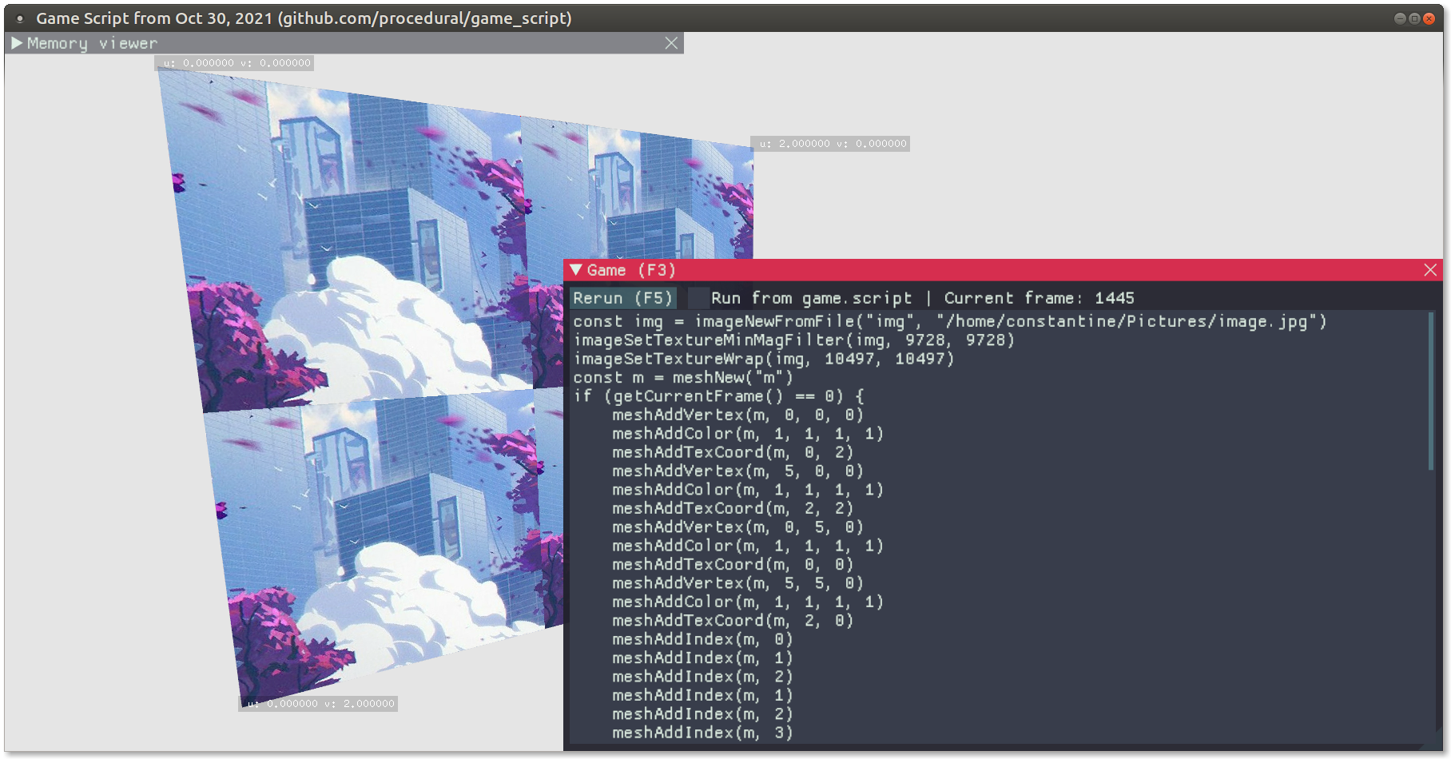This screenshot has height=759, width=1451.
Task: Click the 'meshAddTexCoord(m, 0, 0)' line
Action: (x=733, y=564)
